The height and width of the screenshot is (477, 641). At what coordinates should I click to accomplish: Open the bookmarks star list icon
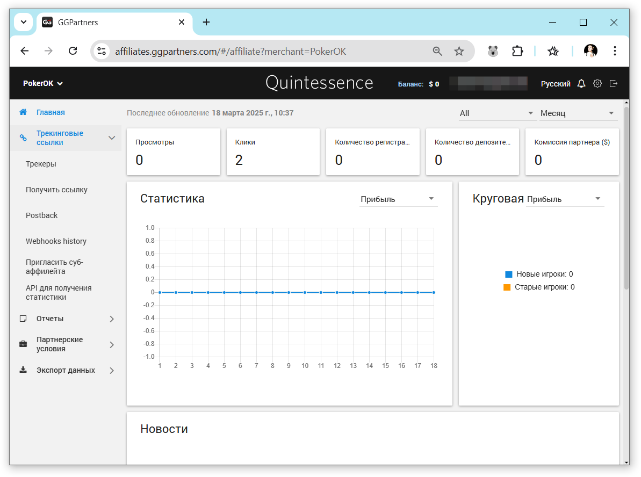pos(553,51)
